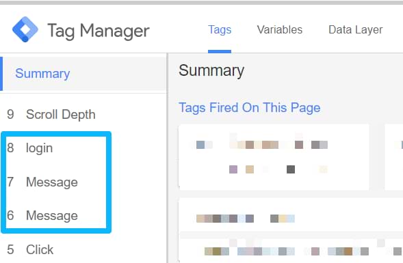Image resolution: width=403 pixels, height=263 pixels.
Task: Open the Variables tab
Action: coord(280,30)
